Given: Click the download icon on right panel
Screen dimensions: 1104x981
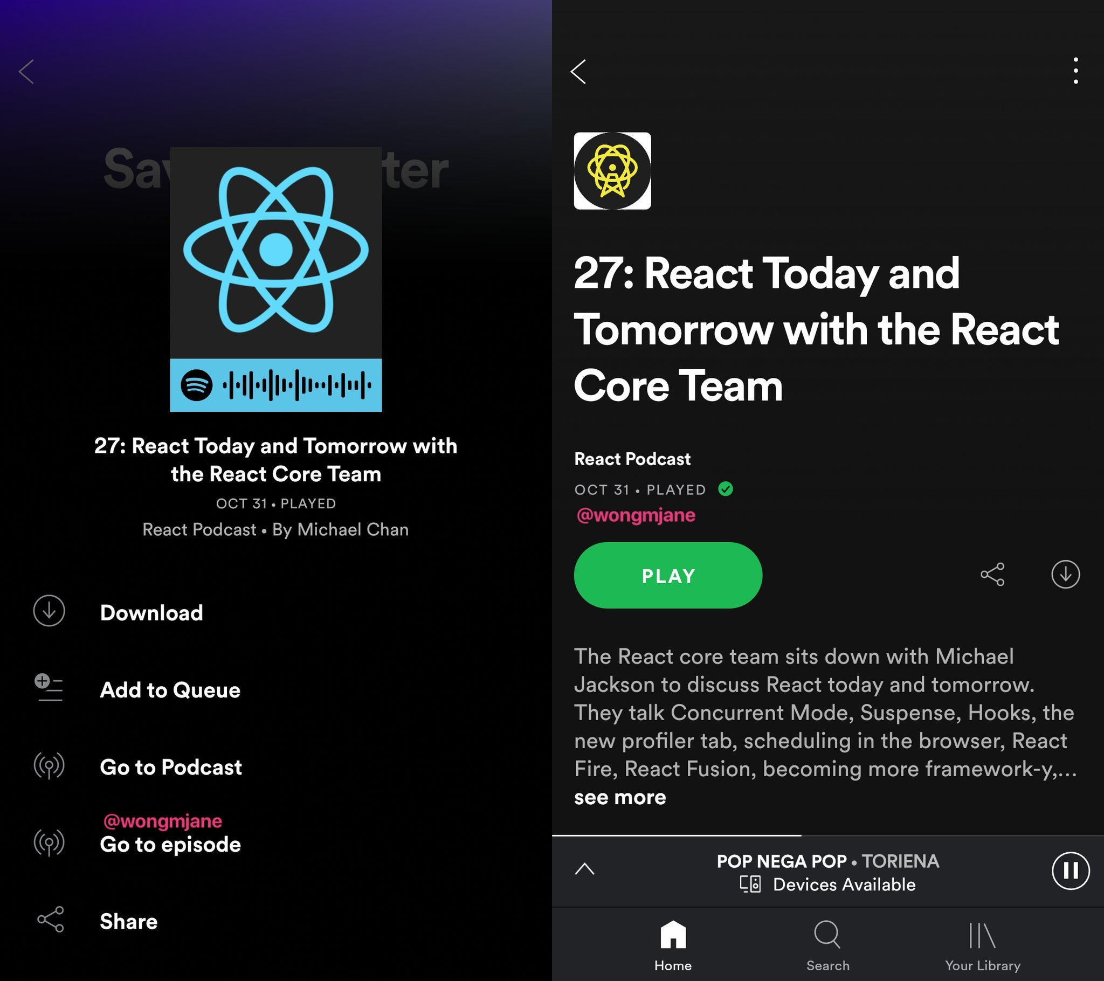Looking at the screenshot, I should (1065, 575).
